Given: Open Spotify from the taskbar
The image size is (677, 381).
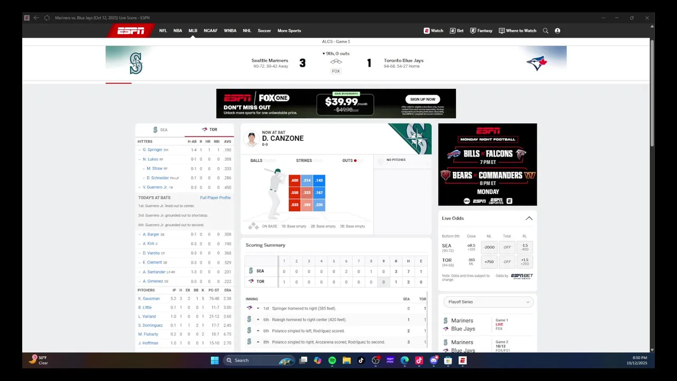Looking at the screenshot, I should click(x=332, y=360).
